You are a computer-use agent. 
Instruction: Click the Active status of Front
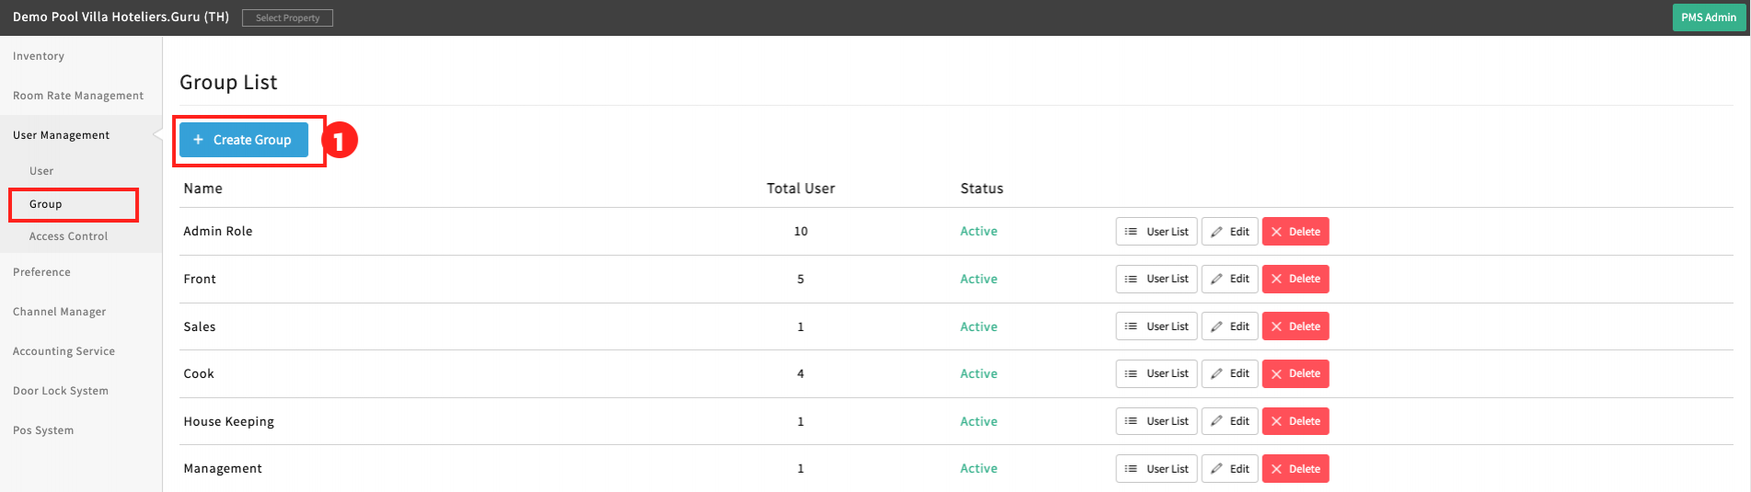click(x=978, y=279)
